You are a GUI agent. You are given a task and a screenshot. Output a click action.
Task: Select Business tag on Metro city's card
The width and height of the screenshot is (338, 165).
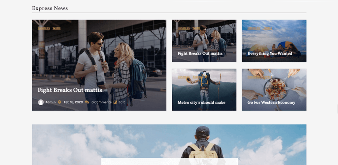184,77
